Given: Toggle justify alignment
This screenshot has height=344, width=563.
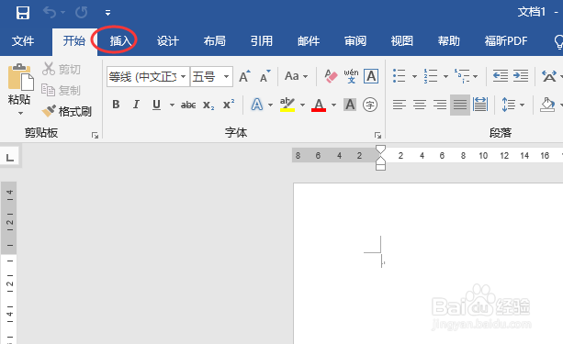Looking at the screenshot, I should click(460, 105).
